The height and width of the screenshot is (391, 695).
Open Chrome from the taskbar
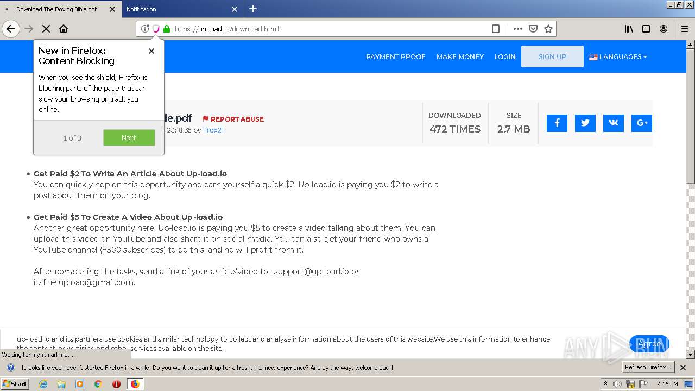point(98,384)
